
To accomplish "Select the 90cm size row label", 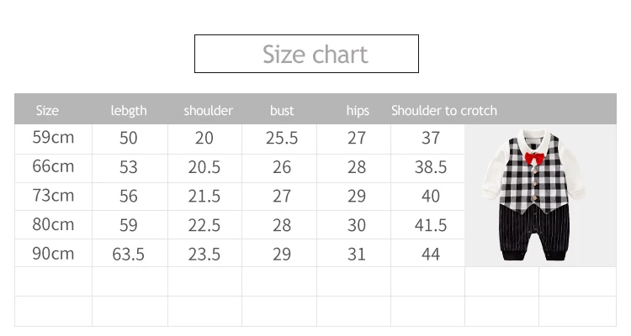I will [53, 253].
